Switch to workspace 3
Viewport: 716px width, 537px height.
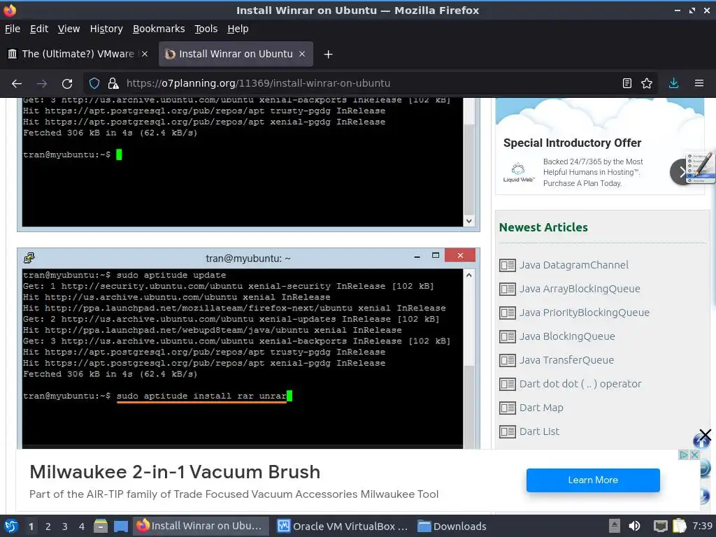coord(65,527)
